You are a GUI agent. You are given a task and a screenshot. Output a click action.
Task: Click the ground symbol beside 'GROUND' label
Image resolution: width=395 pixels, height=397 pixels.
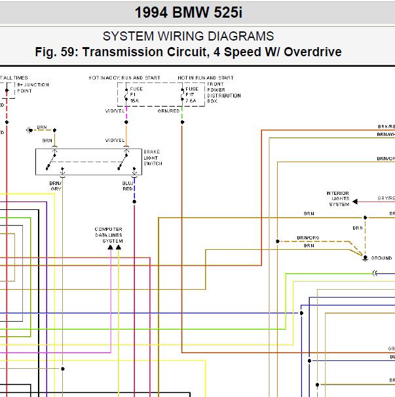tap(365, 258)
